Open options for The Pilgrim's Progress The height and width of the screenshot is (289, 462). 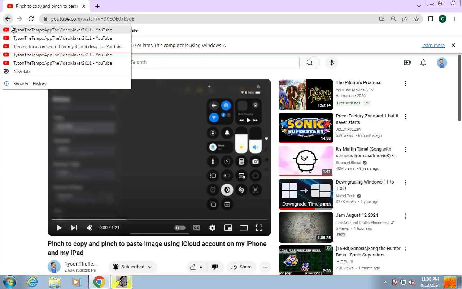(405, 83)
